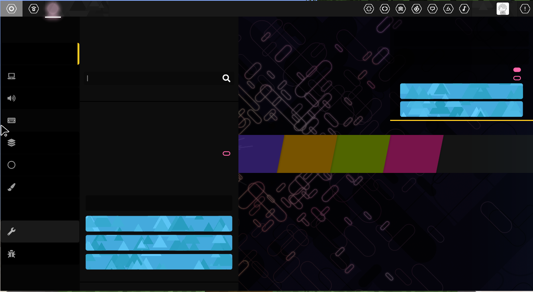Select the monitor display settings icon

[11, 76]
